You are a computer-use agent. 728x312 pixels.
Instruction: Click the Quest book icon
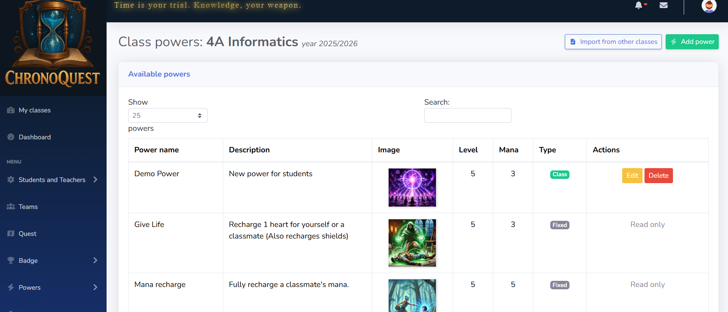pos(11,234)
